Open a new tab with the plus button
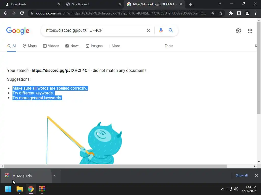The height and width of the screenshot is (195, 261). click(191, 4)
